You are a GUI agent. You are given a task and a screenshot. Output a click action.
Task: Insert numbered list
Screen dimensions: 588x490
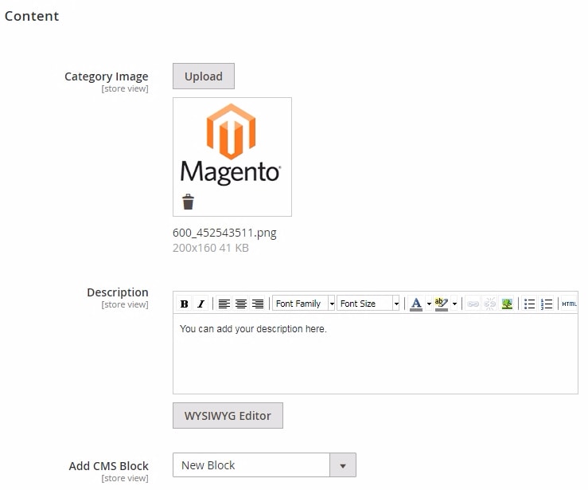(x=547, y=304)
